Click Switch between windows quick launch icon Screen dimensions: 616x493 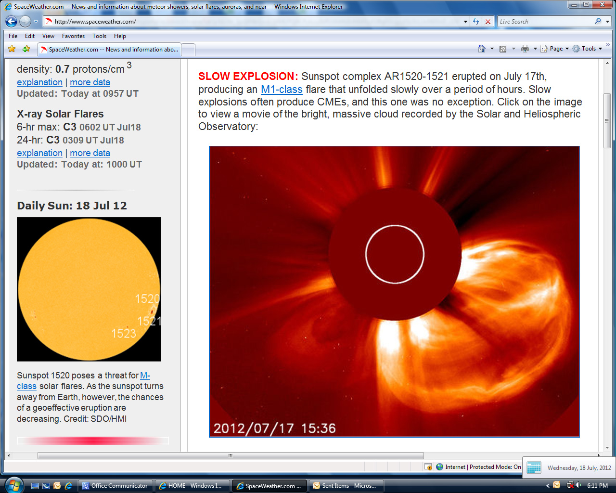(46, 486)
